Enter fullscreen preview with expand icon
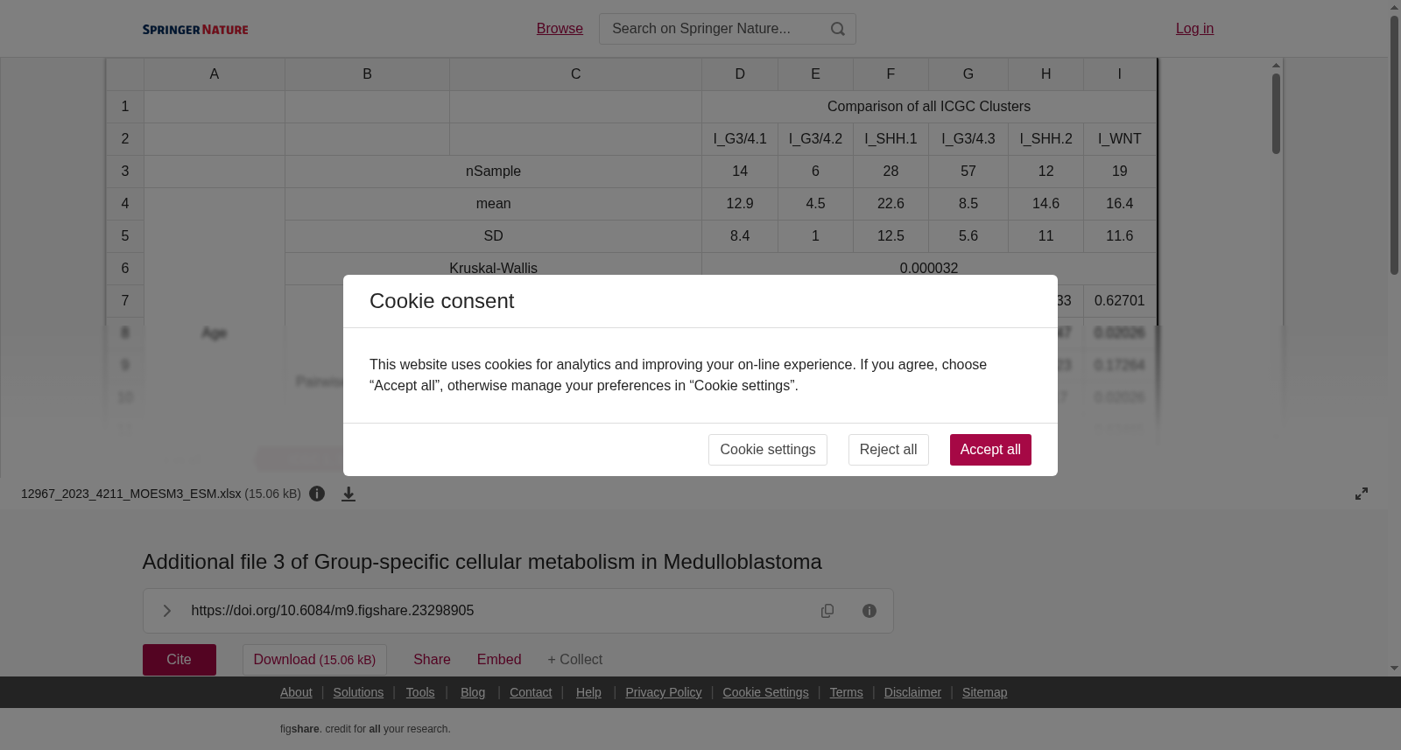Image resolution: width=1401 pixels, height=750 pixels. (1362, 494)
